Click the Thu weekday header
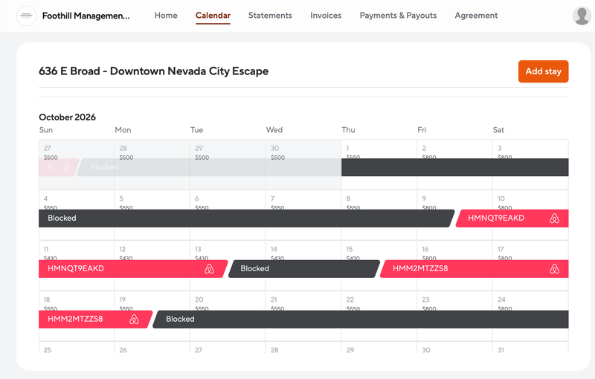Screen dimensions: 595x379 pos(348,130)
